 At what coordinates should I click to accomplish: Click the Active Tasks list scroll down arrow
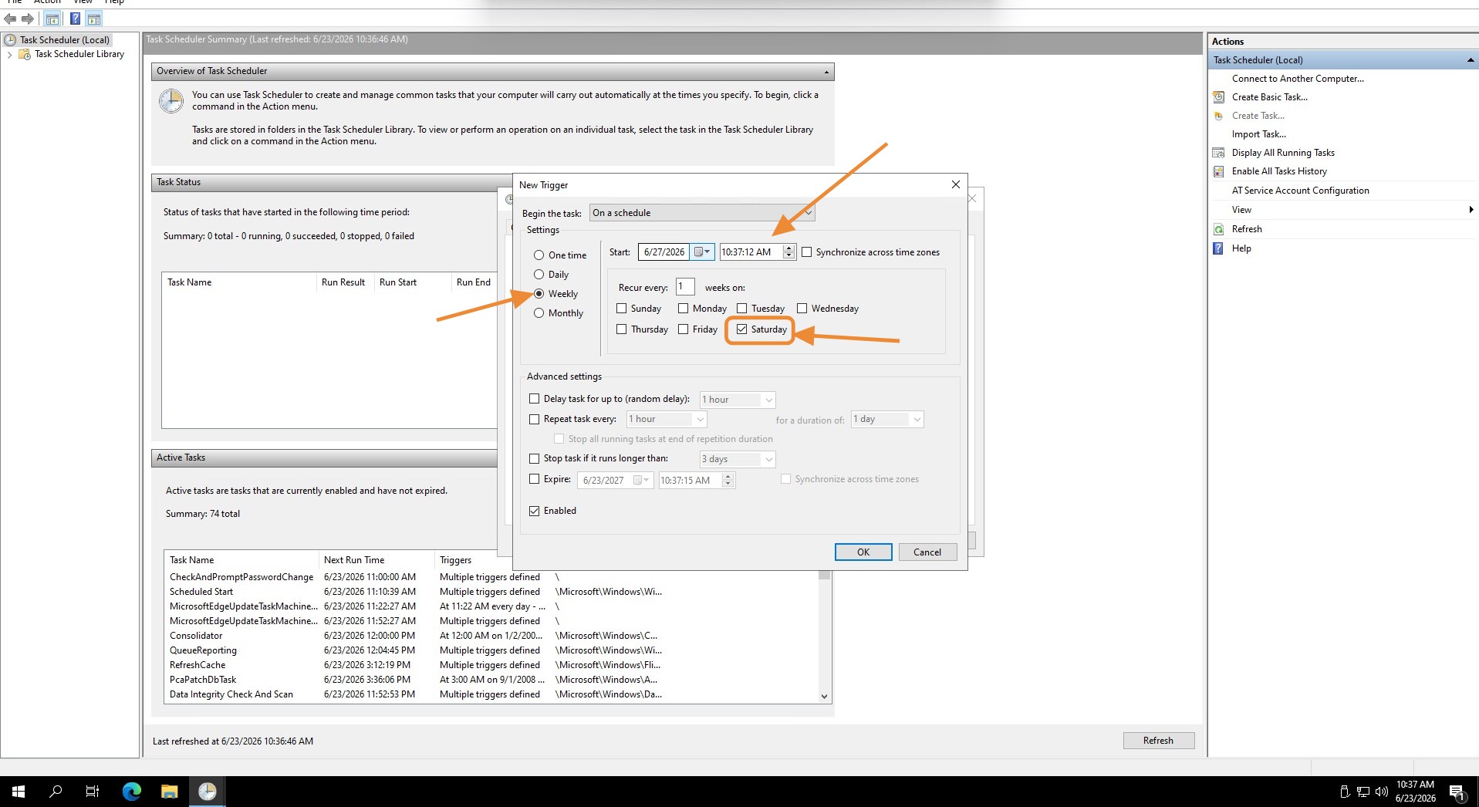point(824,697)
